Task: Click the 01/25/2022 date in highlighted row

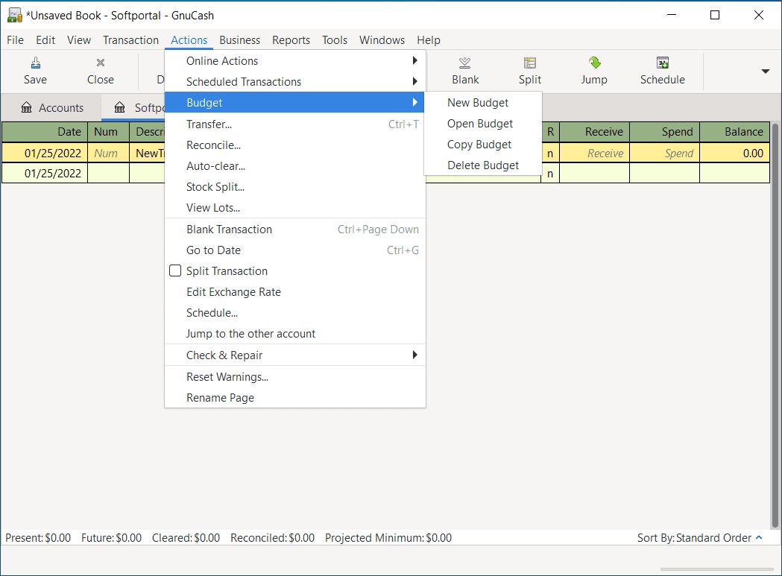Action: tap(45, 153)
